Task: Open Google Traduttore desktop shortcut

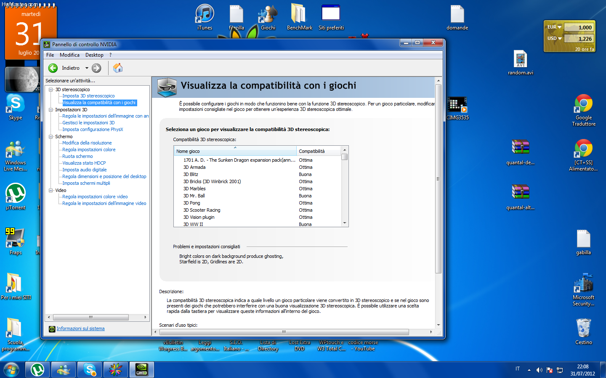Action: (584, 110)
